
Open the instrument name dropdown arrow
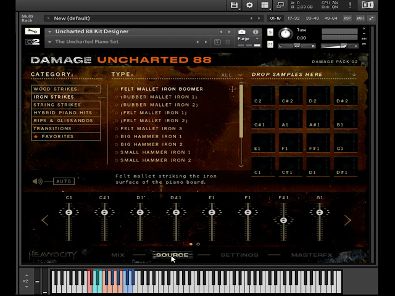tap(50, 31)
